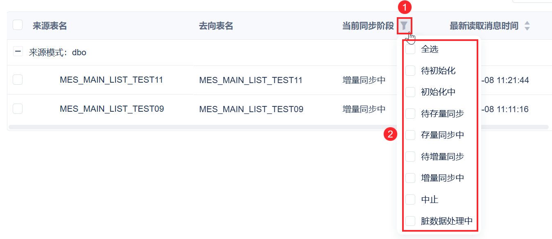Image resolution: width=552 pixels, height=239 pixels.
Task: Filter by 增量同步中 stage
Action: tap(410, 178)
